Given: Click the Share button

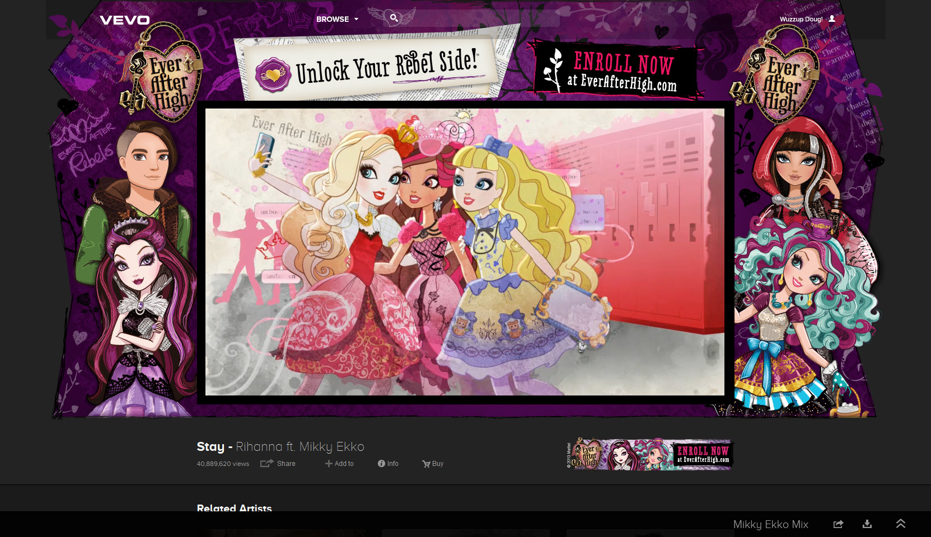Looking at the screenshot, I should 278,463.
